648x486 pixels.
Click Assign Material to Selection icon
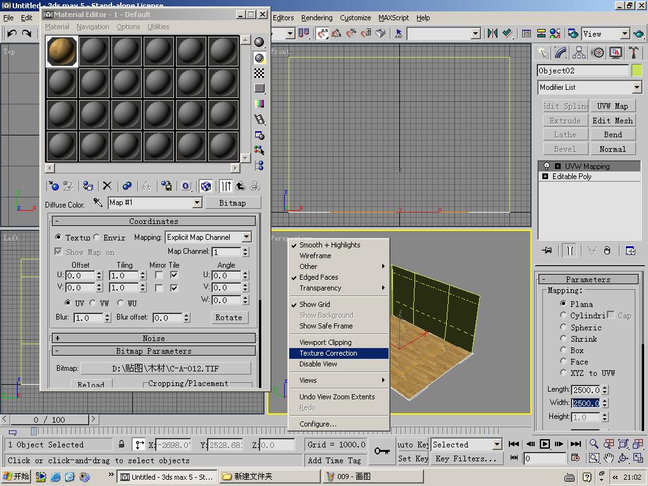88,186
